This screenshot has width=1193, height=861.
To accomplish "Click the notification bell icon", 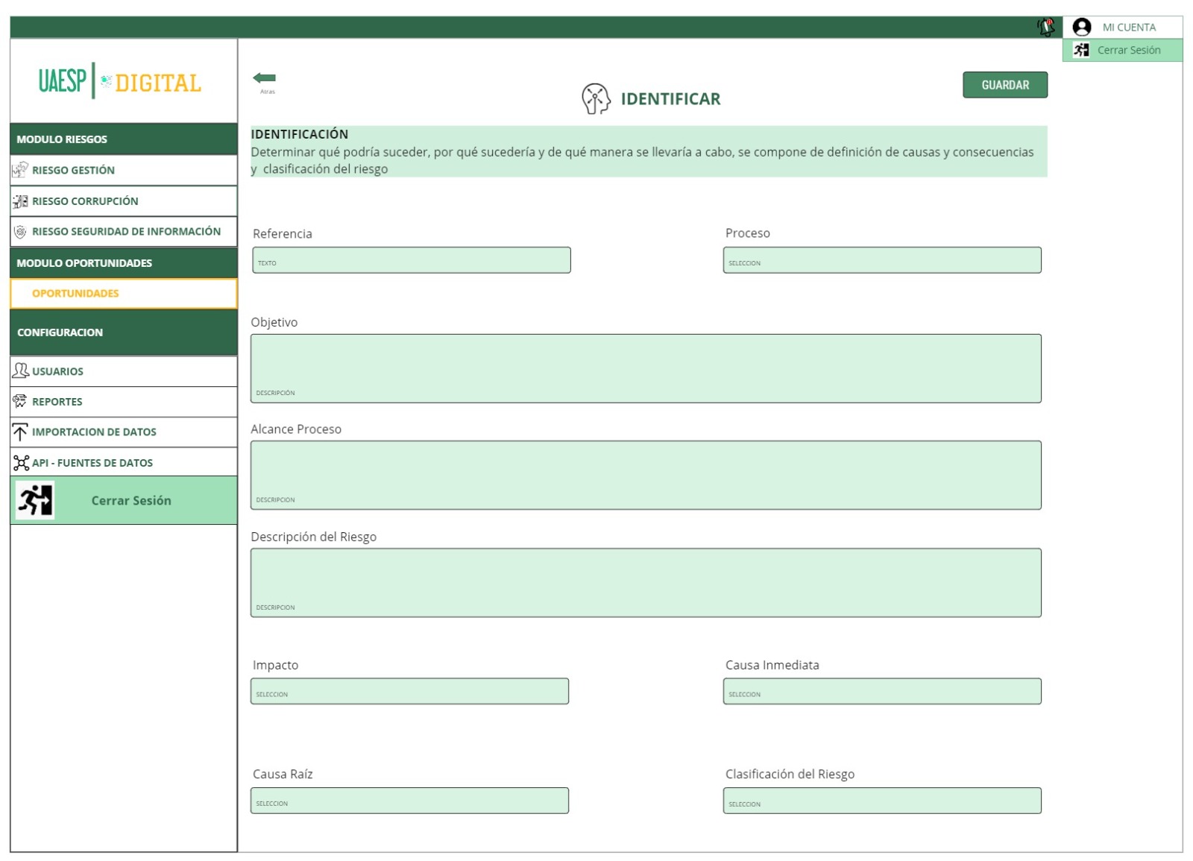I will point(1046,28).
